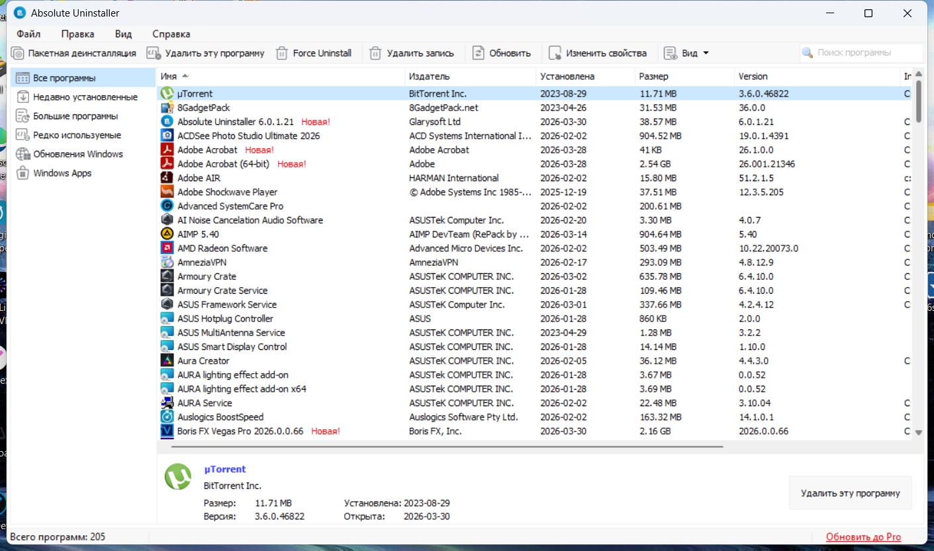The height and width of the screenshot is (551, 934).
Task: Open Изменить свойства from the toolbar
Action: point(598,53)
